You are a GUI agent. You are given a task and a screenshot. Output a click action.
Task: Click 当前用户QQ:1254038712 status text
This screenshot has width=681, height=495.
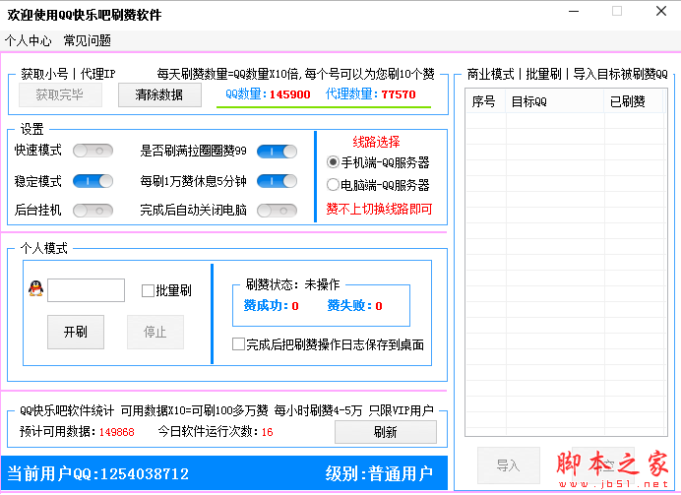(x=97, y=473)
